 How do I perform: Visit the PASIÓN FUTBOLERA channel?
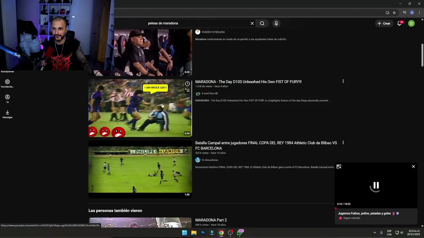213,32
